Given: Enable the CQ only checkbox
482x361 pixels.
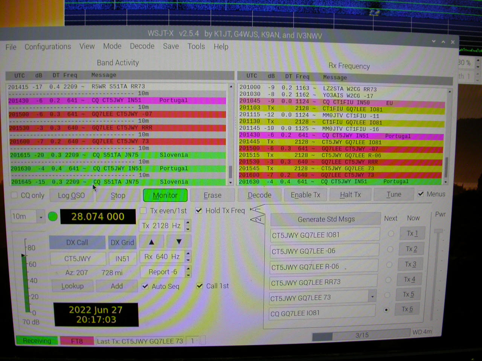Looking at the screenshot, I should click(15, 195).
